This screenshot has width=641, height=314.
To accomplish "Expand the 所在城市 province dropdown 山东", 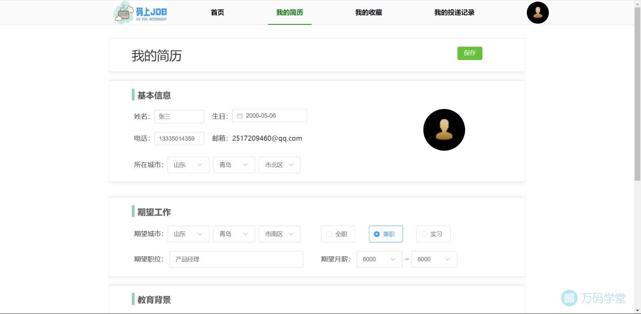I will click(x=188, y=165).
